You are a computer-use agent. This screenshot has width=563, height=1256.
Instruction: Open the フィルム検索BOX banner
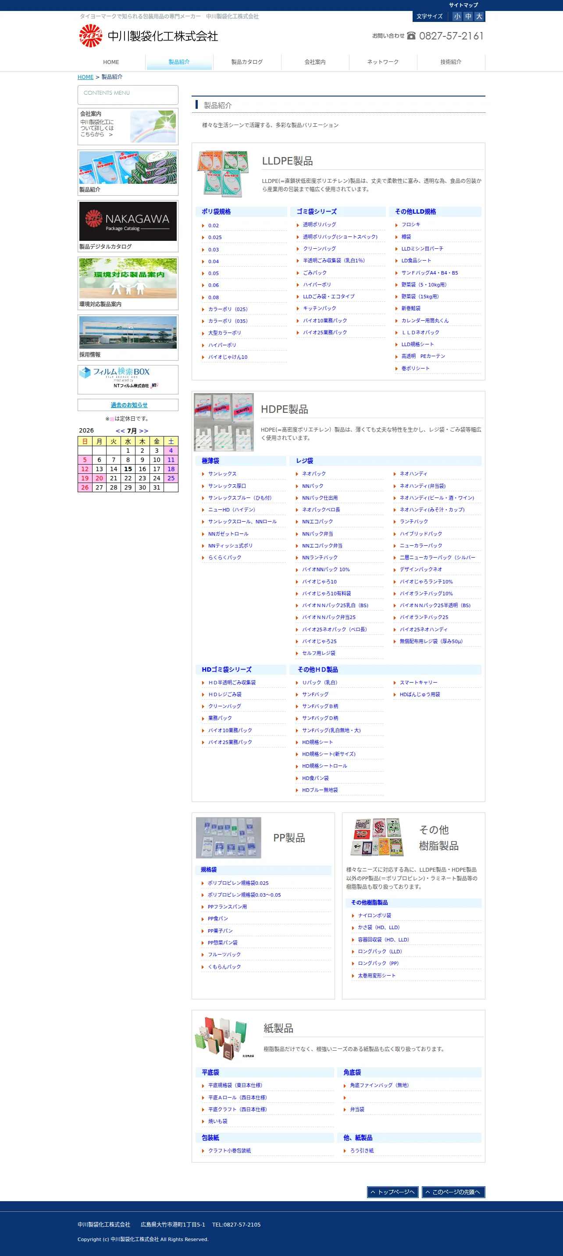128,379
